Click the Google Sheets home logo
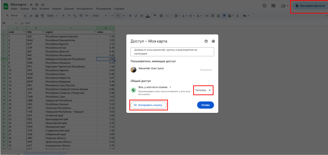Viewport: 328px width, 155px height. coord(6,6)
